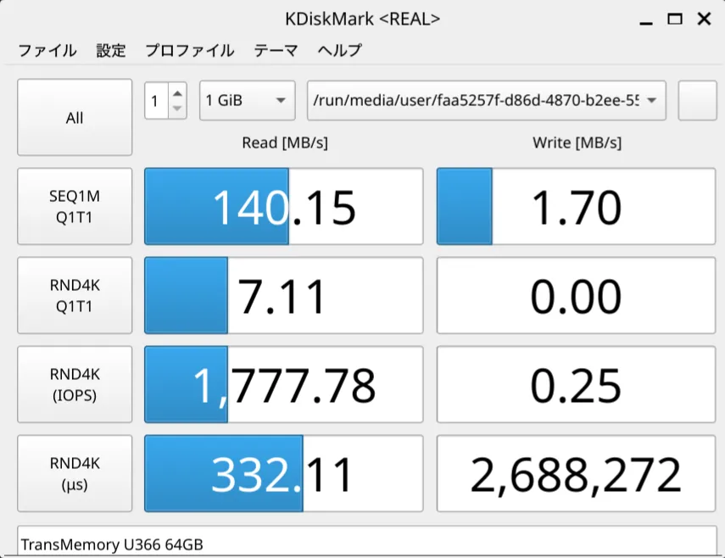Open the テーマ menu

276,51
